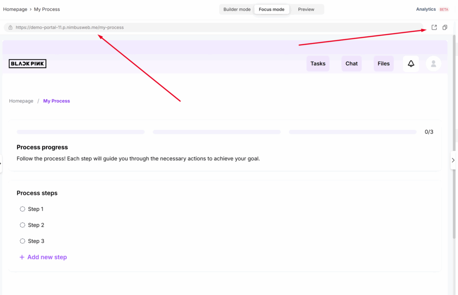Mark Step 1 circle as complete
458x295 pixels.
point(22,209)
